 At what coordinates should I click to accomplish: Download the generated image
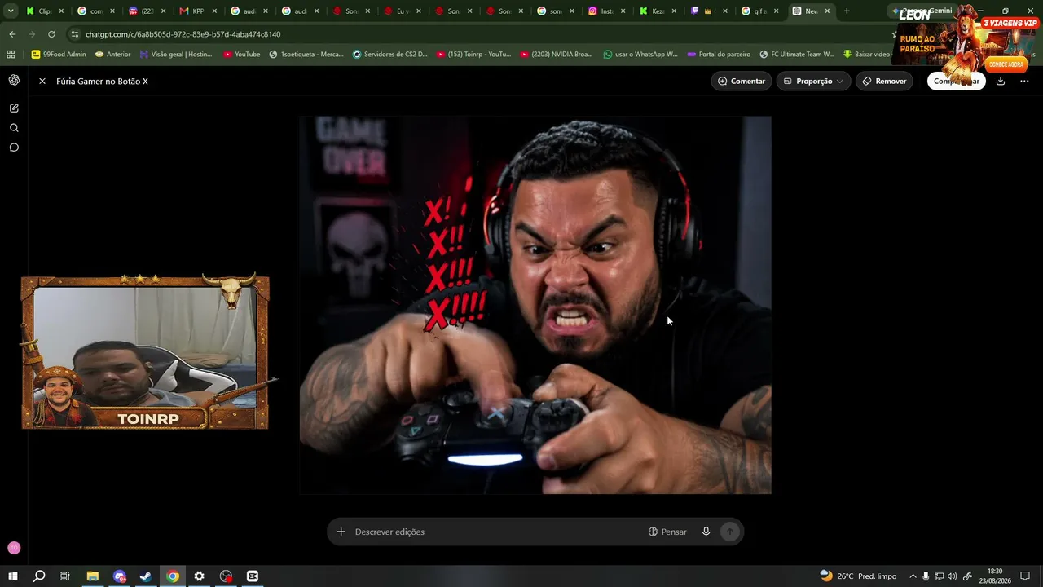coord(1001,81)
